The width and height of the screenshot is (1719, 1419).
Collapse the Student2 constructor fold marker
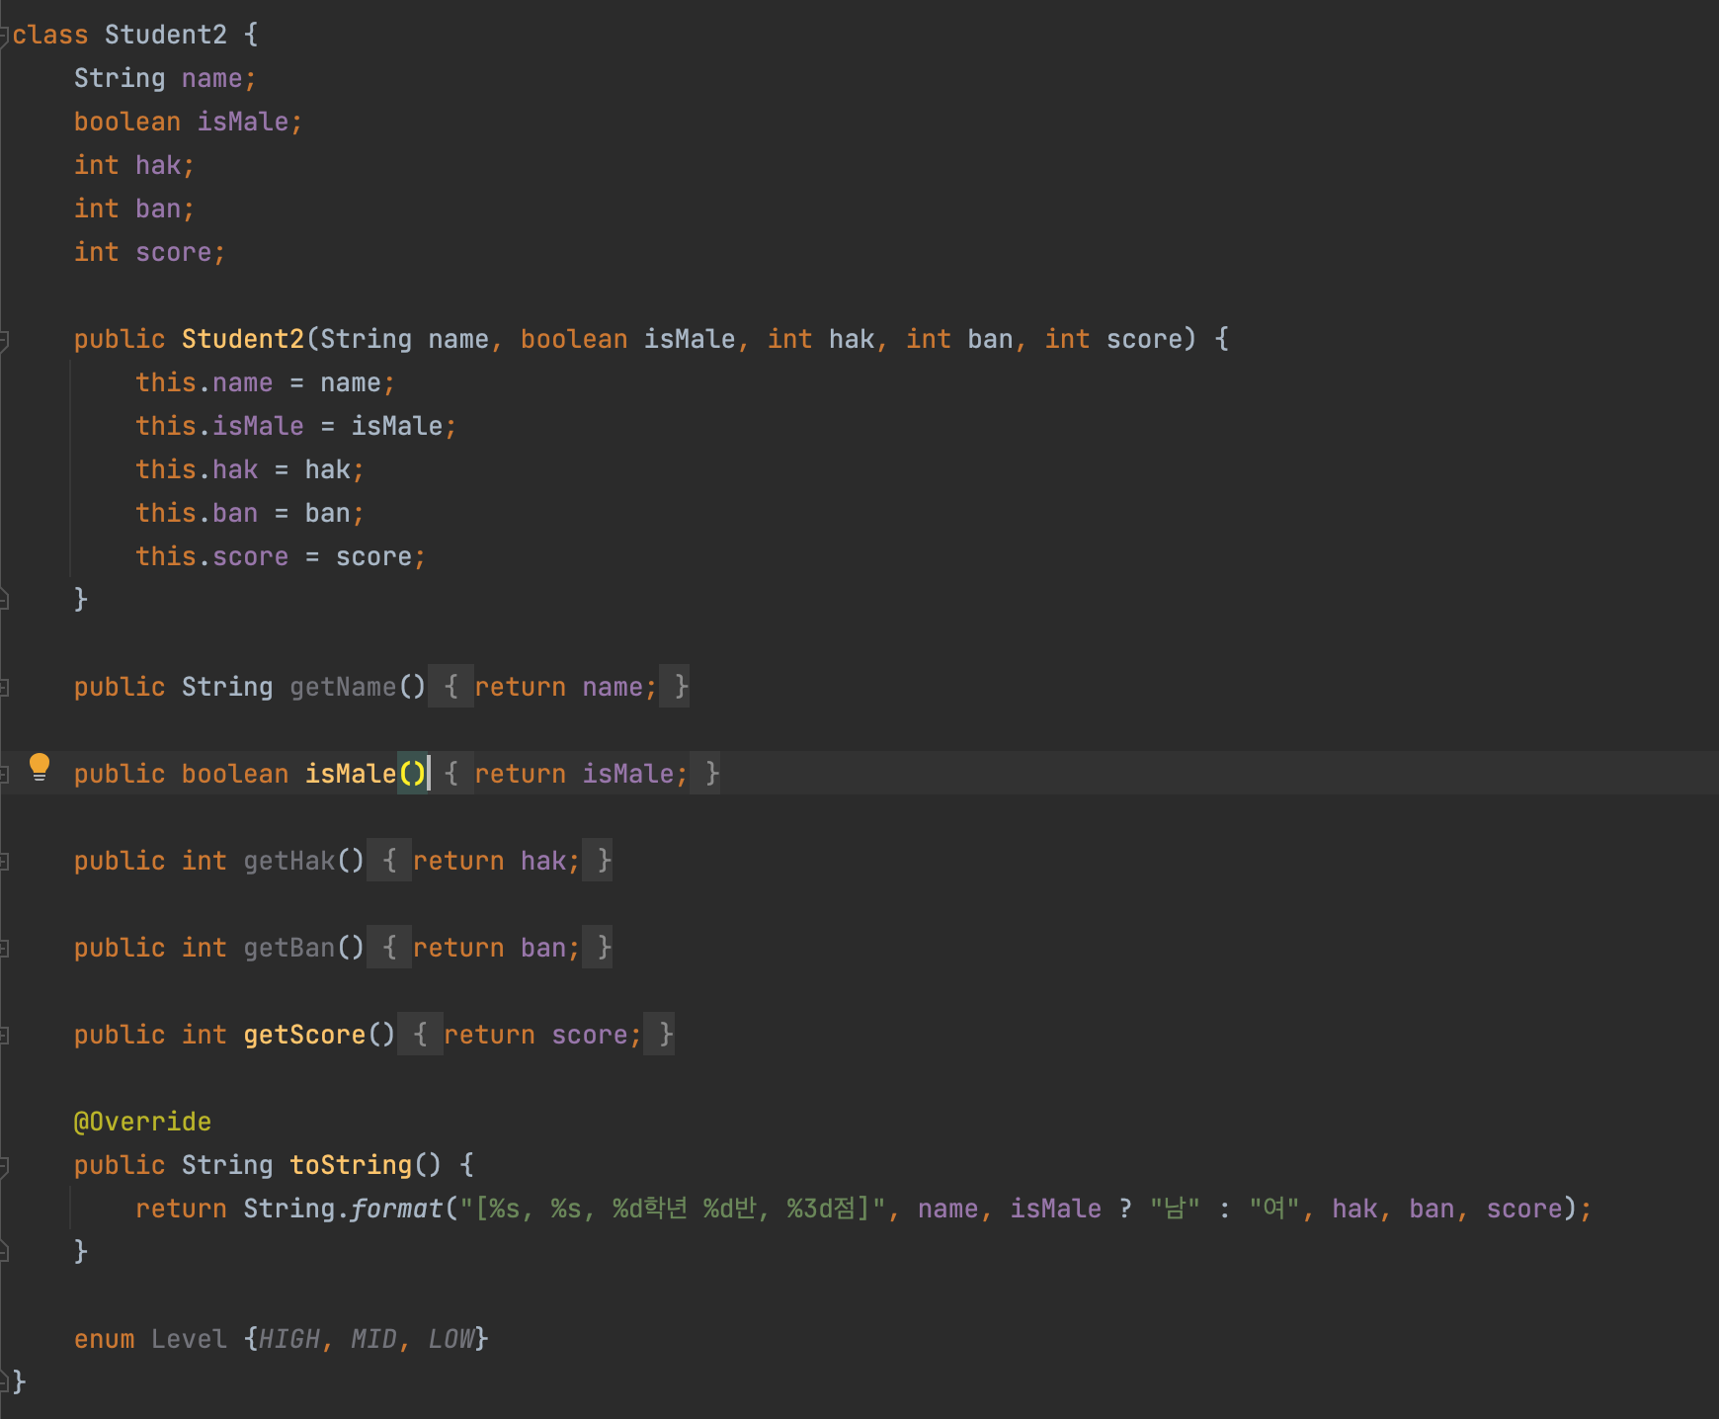click(x=4, y=340)
